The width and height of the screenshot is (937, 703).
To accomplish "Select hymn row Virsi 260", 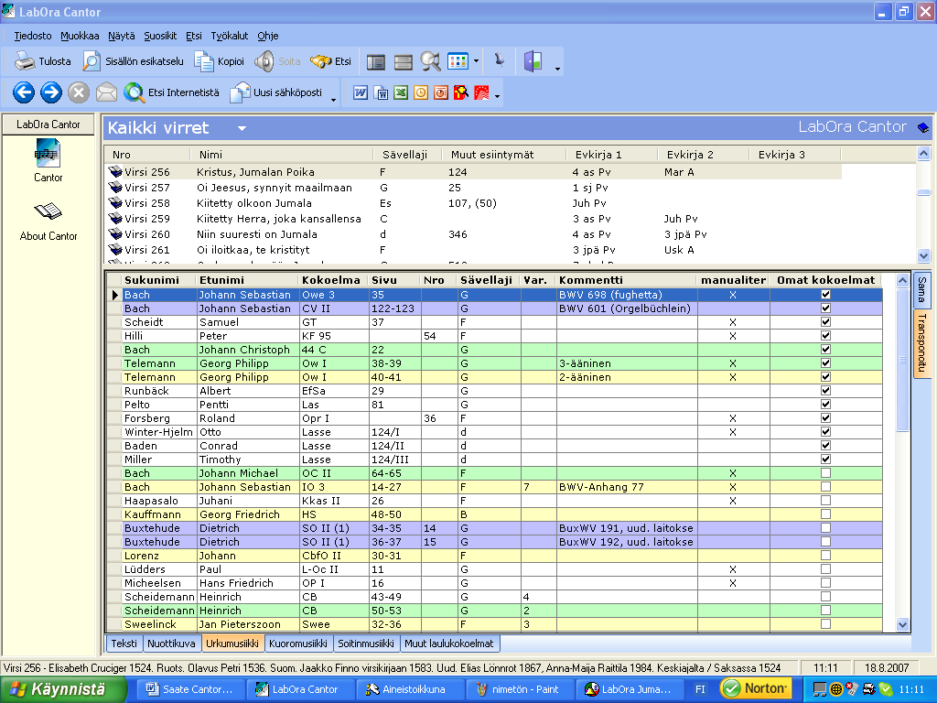I will [x=473, y=234].
